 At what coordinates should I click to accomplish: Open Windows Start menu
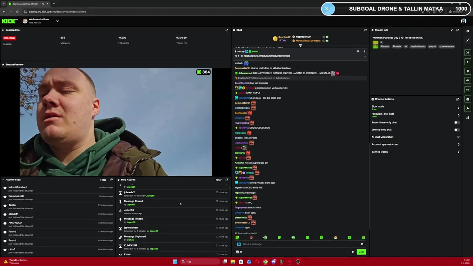coord(175,262)
